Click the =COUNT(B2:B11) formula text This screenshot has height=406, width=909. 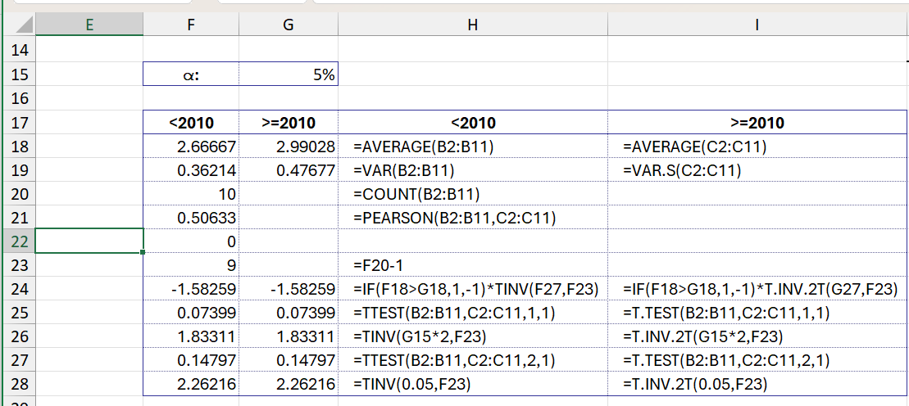click(x=416, y=195)
